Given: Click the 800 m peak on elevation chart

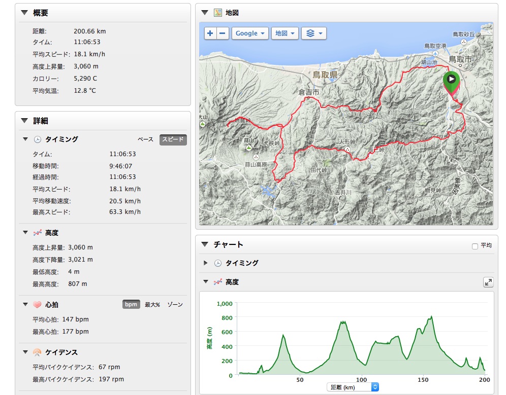Looking at the screenshot, I should coord(432,317).
